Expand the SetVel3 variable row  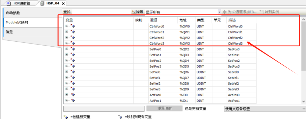pos(67,89)
